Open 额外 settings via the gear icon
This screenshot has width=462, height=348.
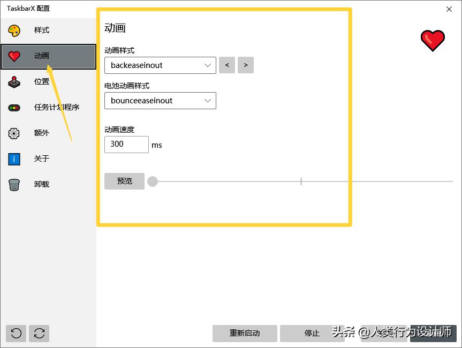tap(13, 133)
